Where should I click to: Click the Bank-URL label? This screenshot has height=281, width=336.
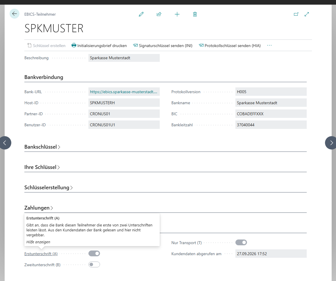tap(33, 92)
